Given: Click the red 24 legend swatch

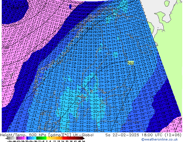Looking at the screenshot, I should pyautogui.click(x=63, y=139).
